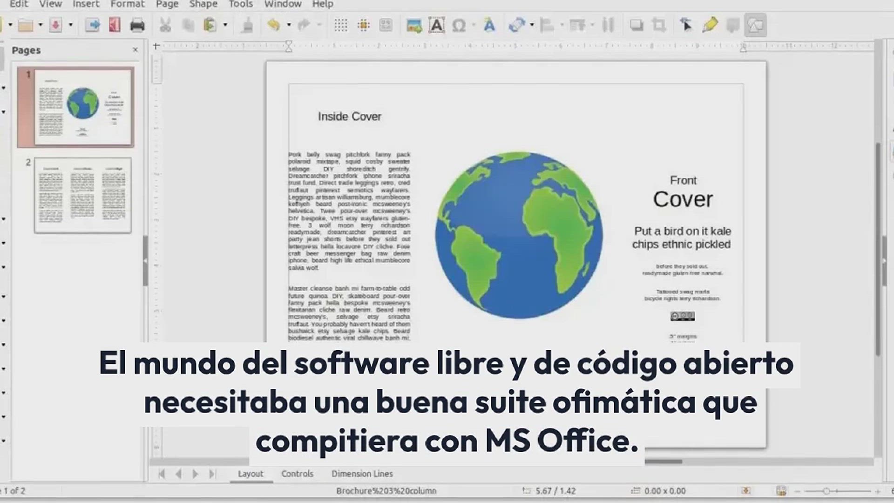Click the Fontwork text icon
Image resolution: width=894 pixels, height=503 pixels.
(489, 25)
